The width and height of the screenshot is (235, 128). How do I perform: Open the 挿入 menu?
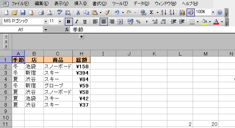80,3
